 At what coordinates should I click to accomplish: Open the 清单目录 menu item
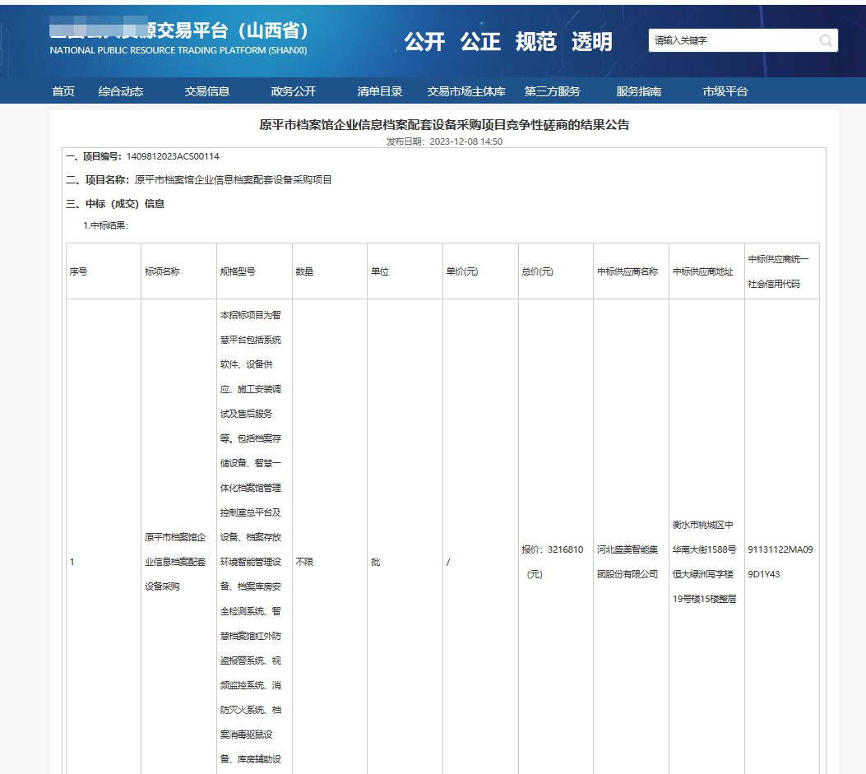(381, 91)
